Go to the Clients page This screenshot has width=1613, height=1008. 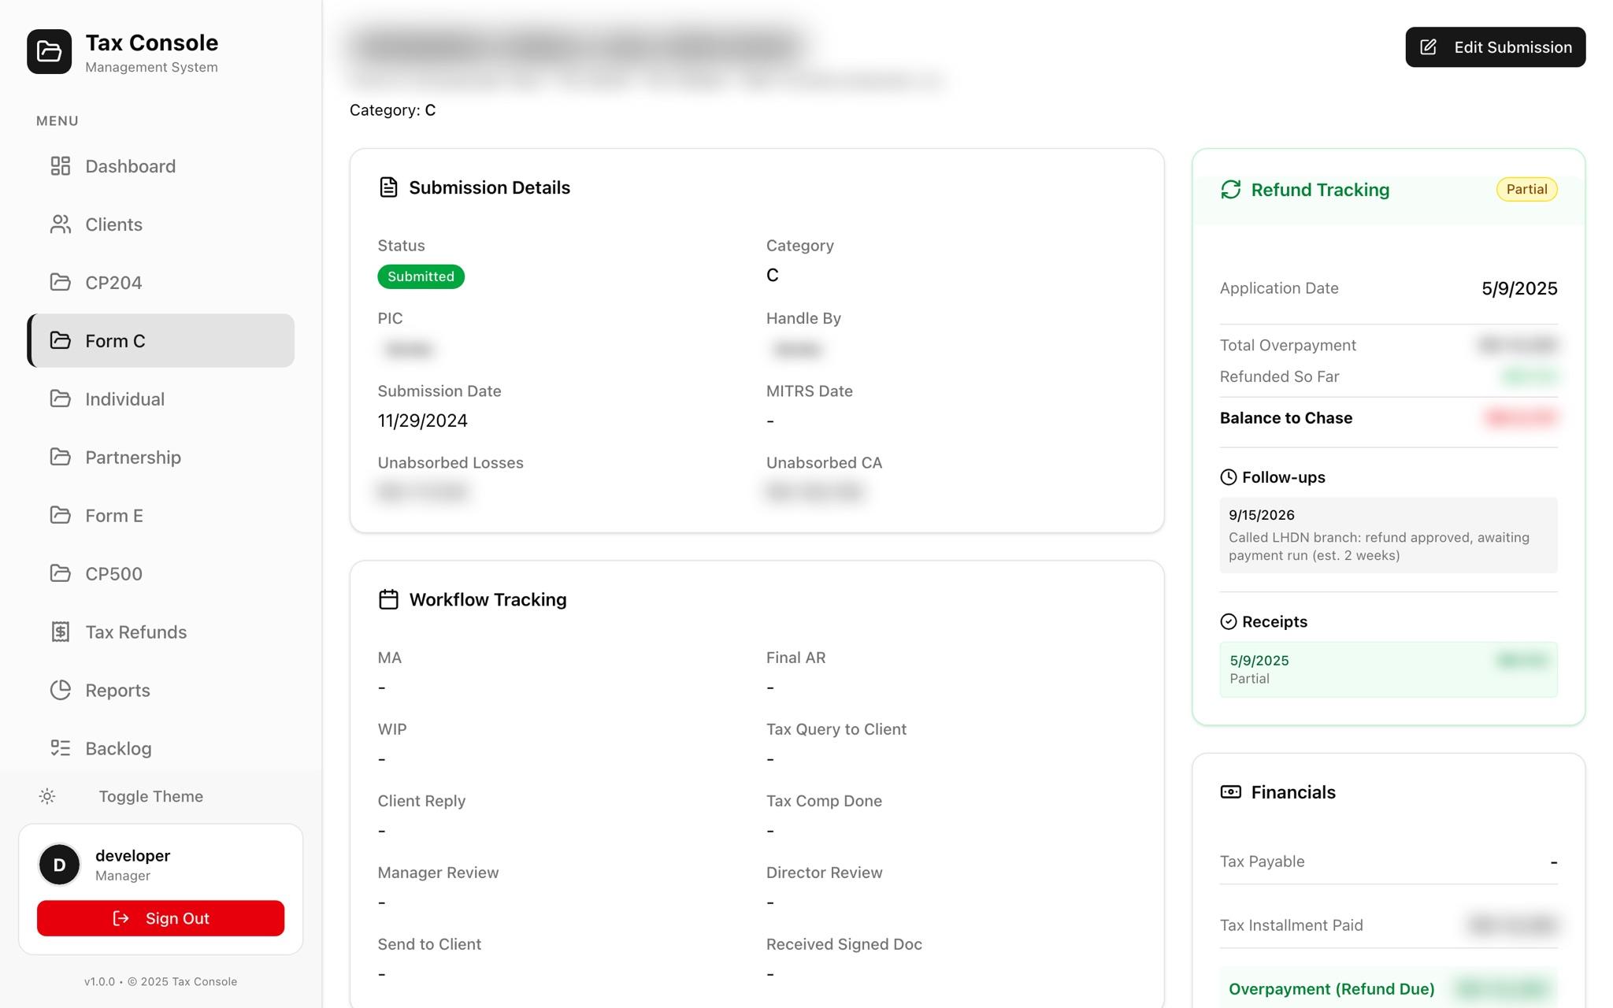161,224
